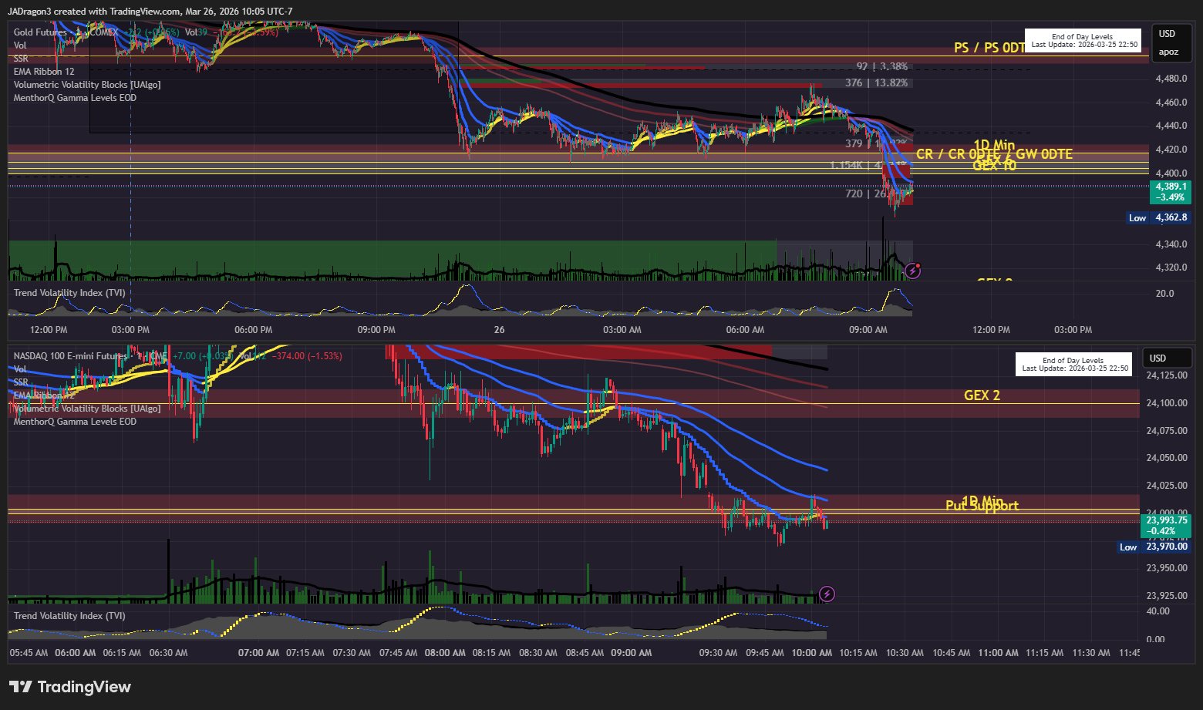Click the 40.00 value on the Nasdaq TVI scale
Viewport: 1203px width, 710px height.
pos(1158,611)
